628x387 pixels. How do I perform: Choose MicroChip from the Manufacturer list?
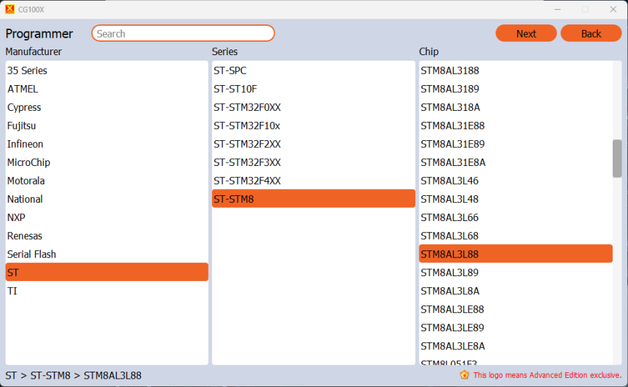point(29,162)
